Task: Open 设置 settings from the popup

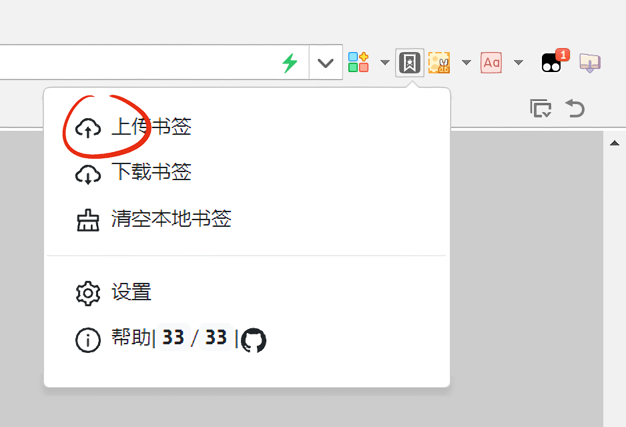Action: [247, 293]
